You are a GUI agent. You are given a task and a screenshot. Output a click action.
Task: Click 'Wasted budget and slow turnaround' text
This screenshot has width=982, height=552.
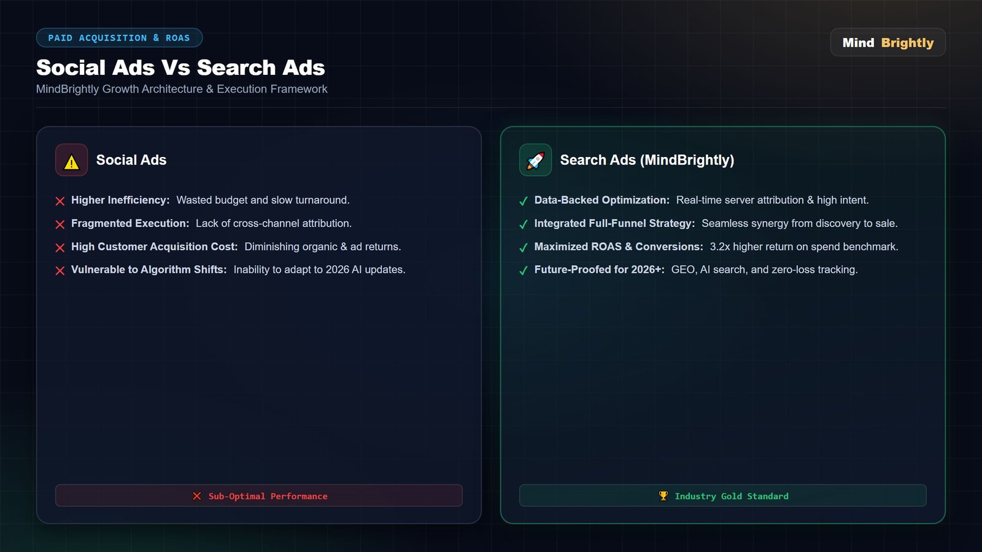(x=263, y=200)
